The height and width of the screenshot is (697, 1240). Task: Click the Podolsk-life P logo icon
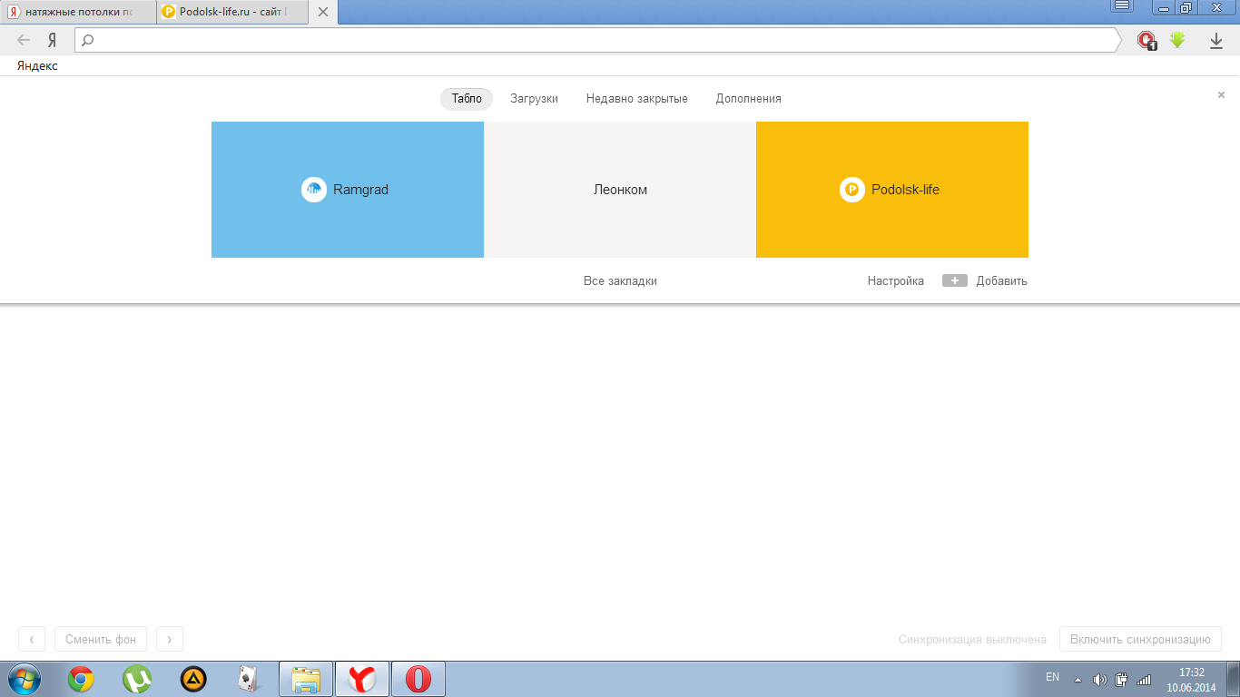point(852,190)
